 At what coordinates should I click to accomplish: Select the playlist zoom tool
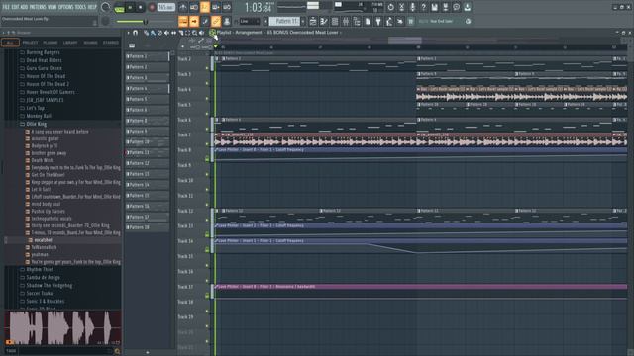click(194, 33)
